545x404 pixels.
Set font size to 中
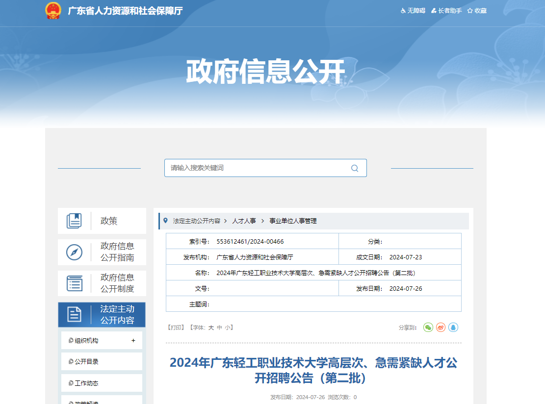tap(219, 328)
